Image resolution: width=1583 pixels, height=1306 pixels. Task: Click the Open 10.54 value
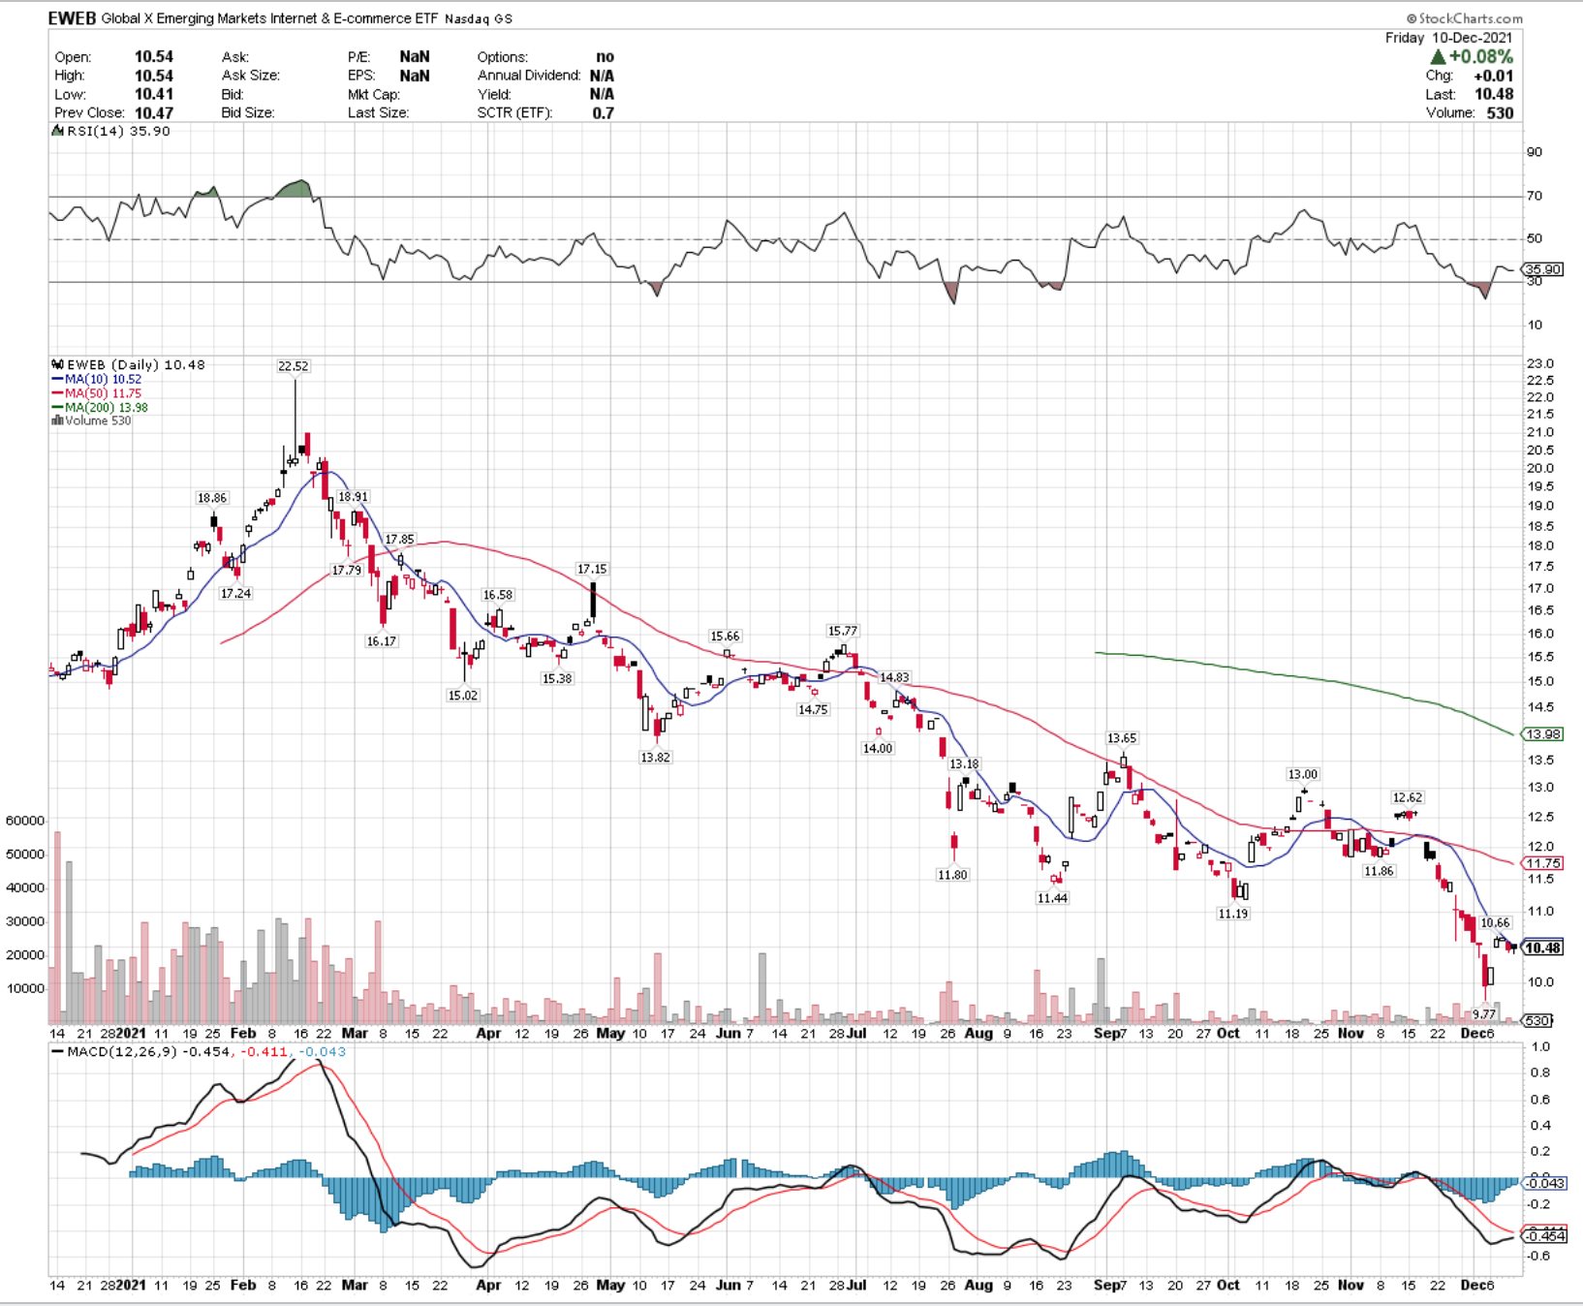[154, 57]
